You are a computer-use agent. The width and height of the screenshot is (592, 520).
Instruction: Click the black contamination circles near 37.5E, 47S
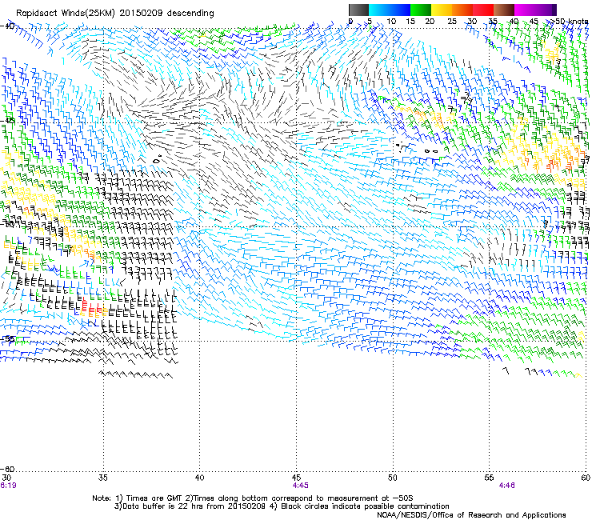[x=157, y=160]
